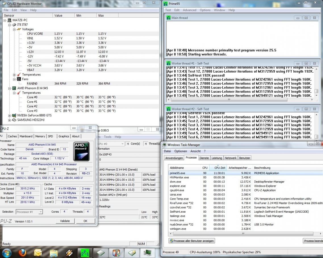Click the NVIDIA GeForce 8800 GTS card icon
The width and height of the screenshot is (323, 258).
tap(14, 116)
